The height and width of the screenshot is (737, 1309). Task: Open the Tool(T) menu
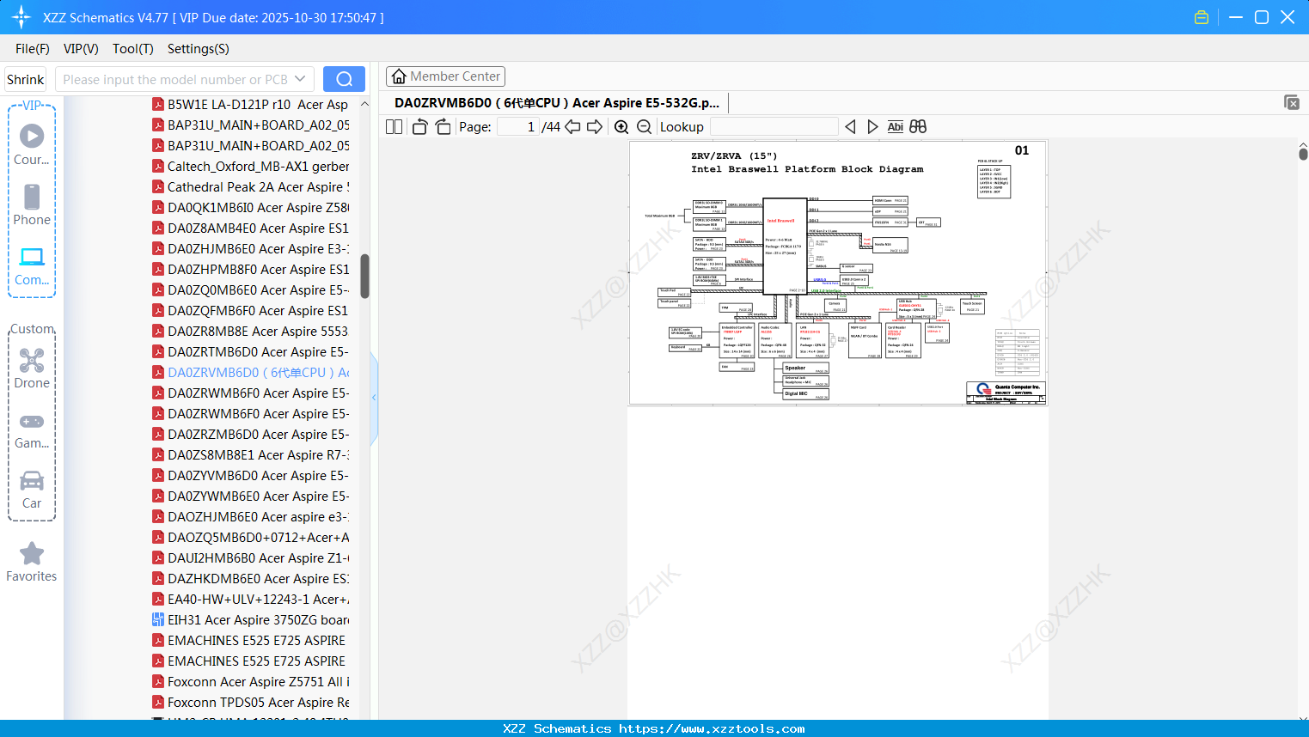(x=133, y=49)
